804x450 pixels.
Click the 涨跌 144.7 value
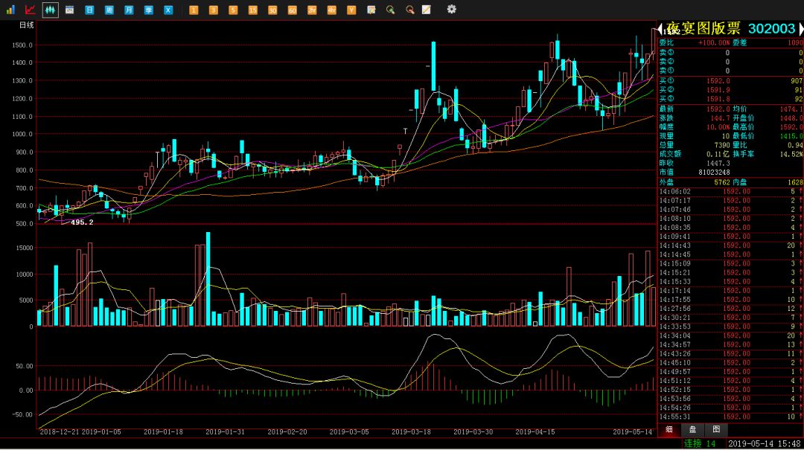coord(720,118)
